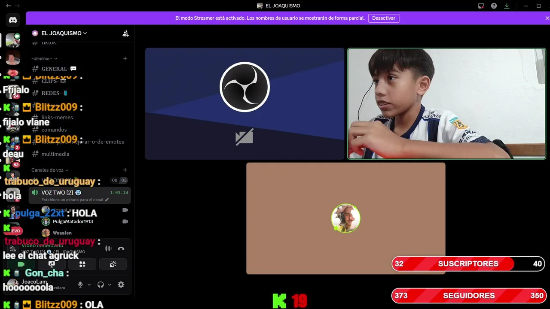Click the green download update icon
This screenshot has height=309, width=550.
[507, 6]
